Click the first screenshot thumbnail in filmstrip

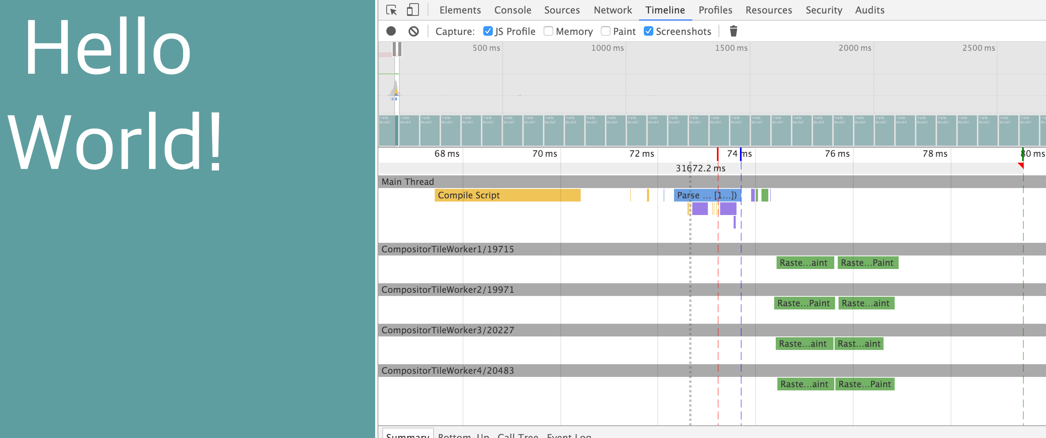point(388,131)
